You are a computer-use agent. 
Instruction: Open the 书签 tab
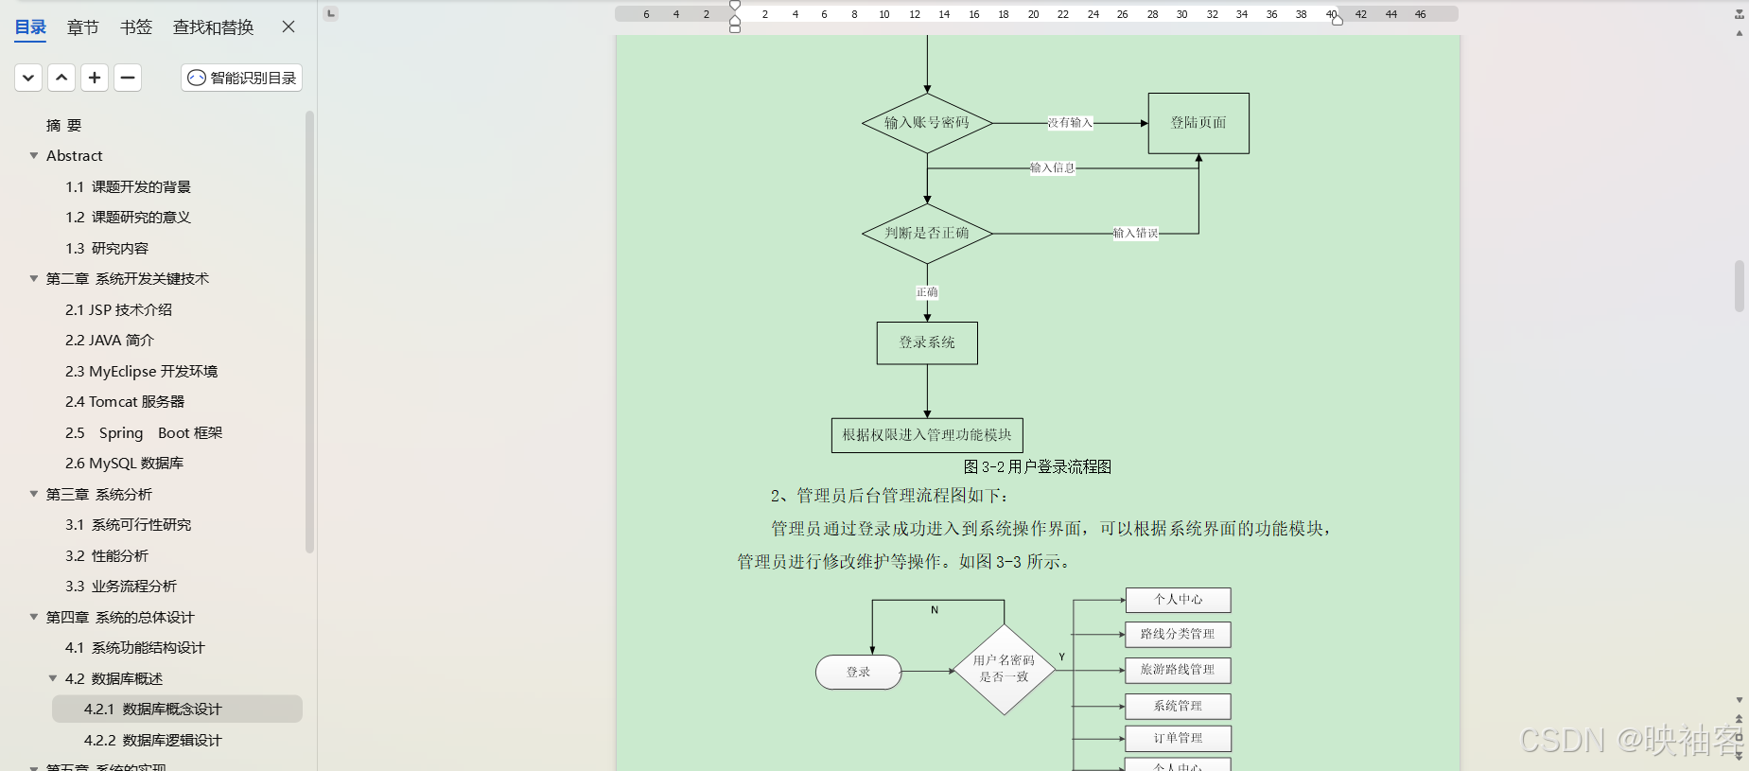tap(136, 27)
